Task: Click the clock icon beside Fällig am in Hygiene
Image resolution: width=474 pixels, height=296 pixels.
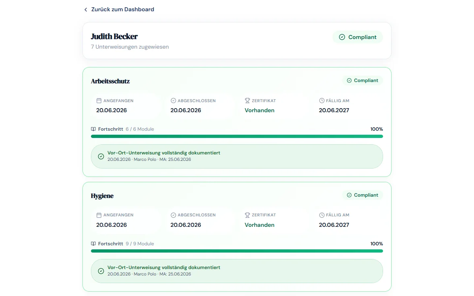Action: tap(321, 215)
